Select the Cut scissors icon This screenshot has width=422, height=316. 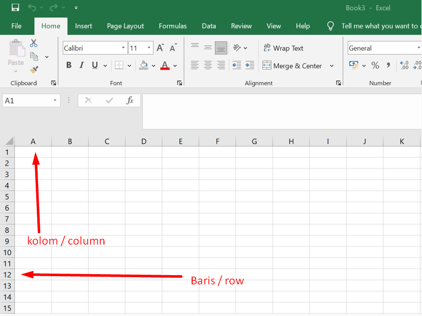click(34, 43)
